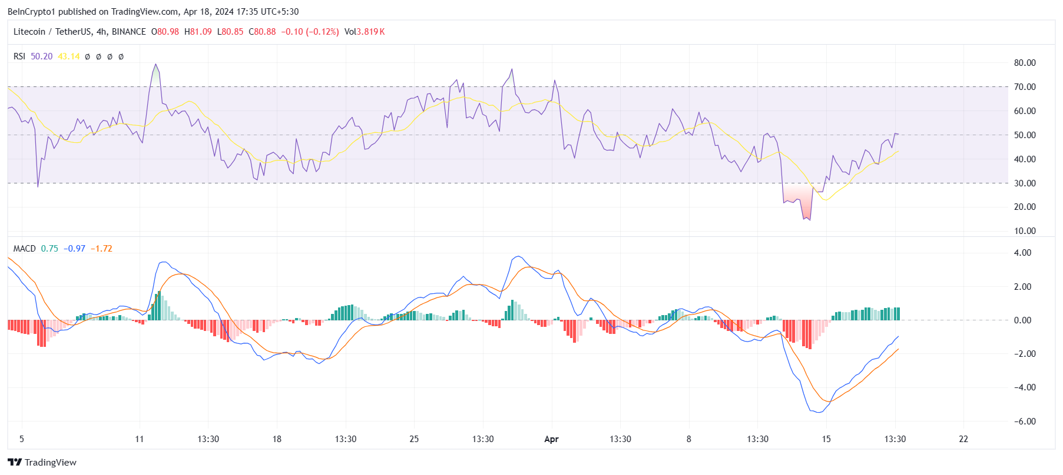Click the 22 date on time axis
The height and width of the screenshot is (475, 1063).
pyautogui.click(x=963, y=439)
